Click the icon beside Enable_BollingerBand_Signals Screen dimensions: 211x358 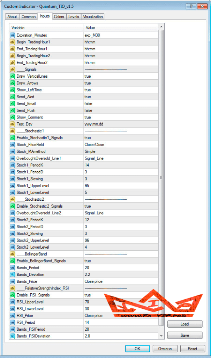tap(12, 261)
